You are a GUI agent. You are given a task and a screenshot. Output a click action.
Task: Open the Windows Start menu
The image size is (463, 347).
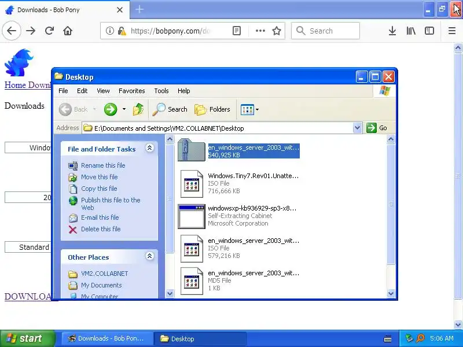[x=27, y=338]
